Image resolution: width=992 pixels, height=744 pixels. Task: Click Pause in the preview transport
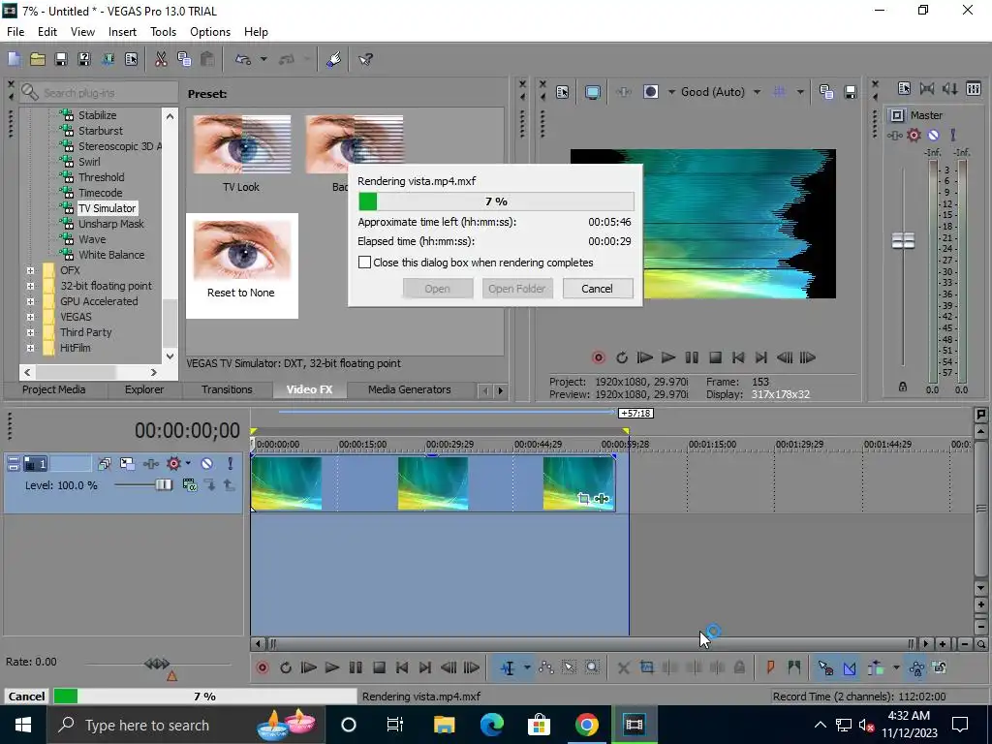click(692, 358)
